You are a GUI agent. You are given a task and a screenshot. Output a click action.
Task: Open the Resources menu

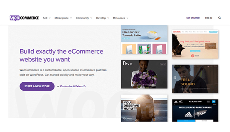pos(119,18)
